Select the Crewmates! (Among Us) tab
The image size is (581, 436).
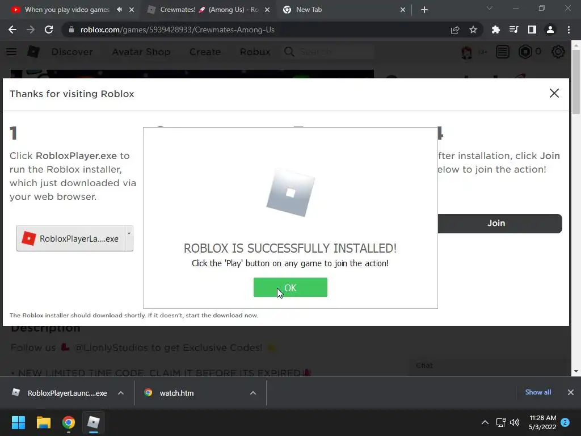tap(209, 10)
